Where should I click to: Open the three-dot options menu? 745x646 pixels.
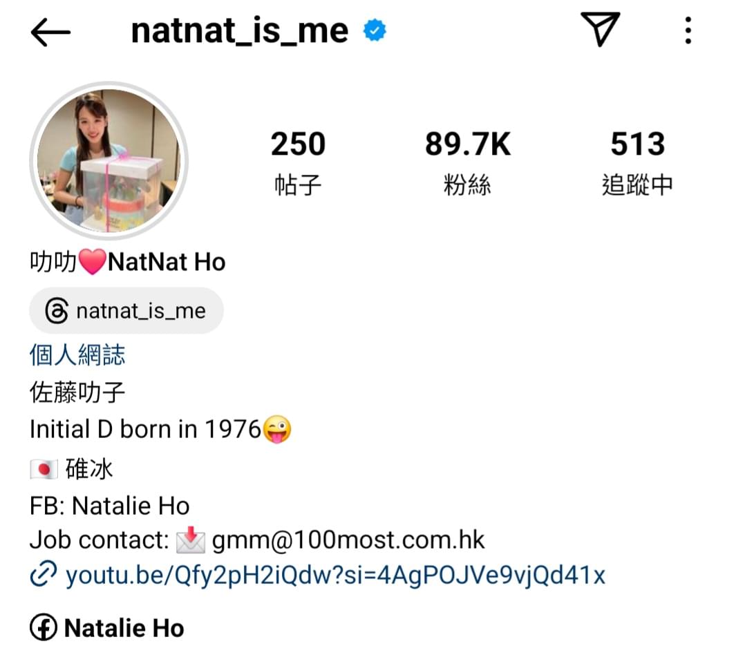pyautogui.click(x=688, y=30)
